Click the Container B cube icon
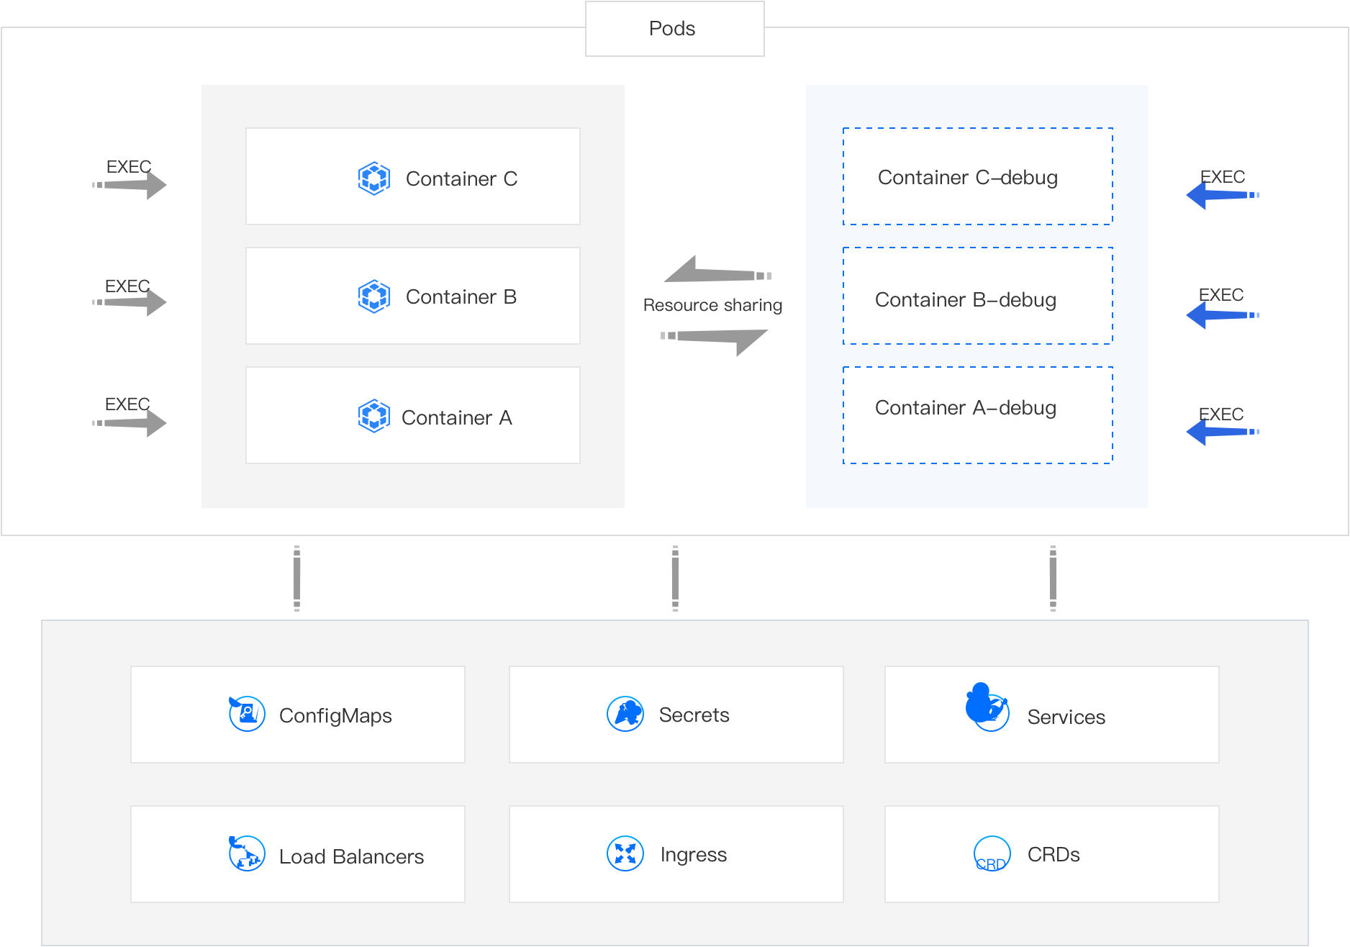This screenshot has width=1350, height=947. [374, 296]
